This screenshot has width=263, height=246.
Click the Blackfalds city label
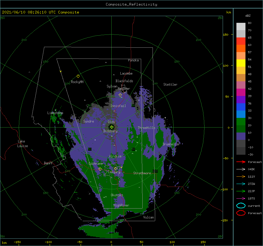click(124, 81)
